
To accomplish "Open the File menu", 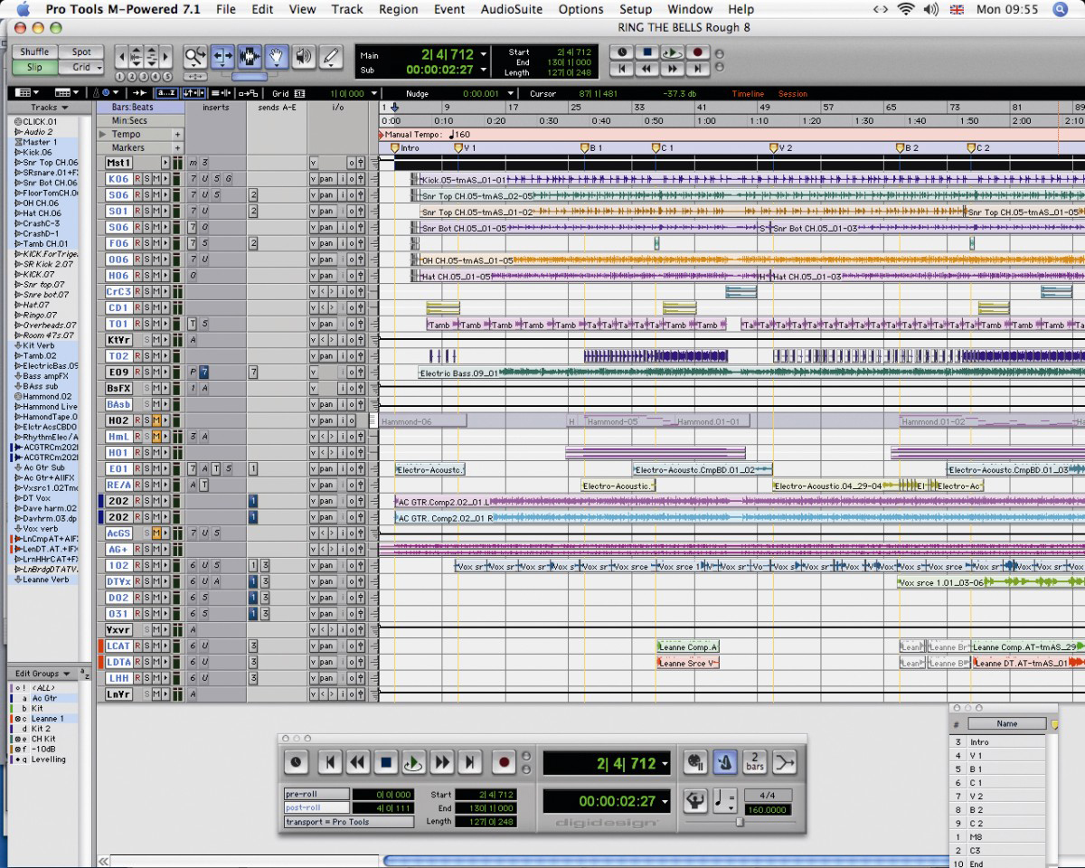I will [x=225, y=9].
